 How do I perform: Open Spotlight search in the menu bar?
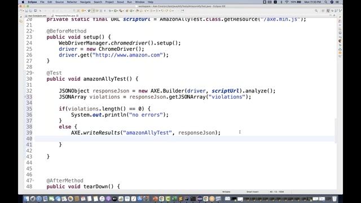coord(325,2)
